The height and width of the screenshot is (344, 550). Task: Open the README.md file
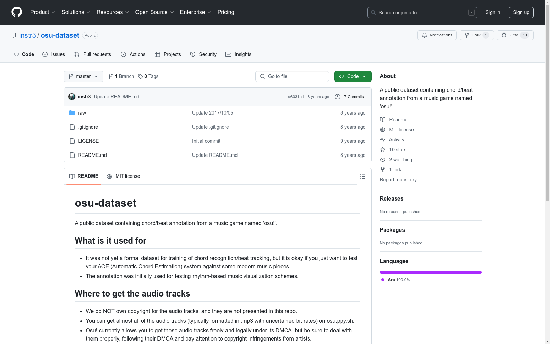pos(92,155)
